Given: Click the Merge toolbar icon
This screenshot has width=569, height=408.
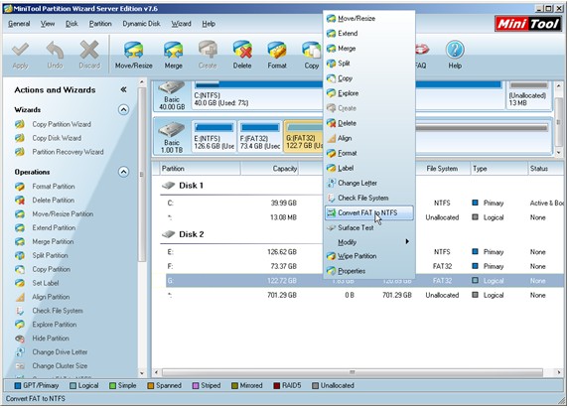Looking at the screenshot, I should pos(173,55).
